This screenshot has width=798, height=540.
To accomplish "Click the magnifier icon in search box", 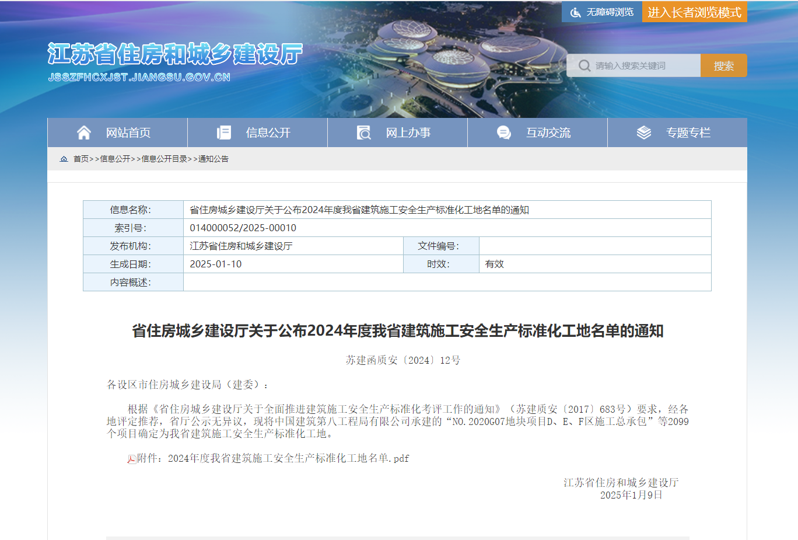I will click(584, 65).
